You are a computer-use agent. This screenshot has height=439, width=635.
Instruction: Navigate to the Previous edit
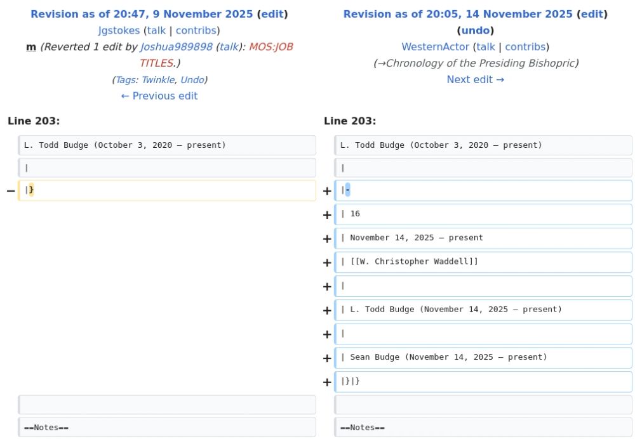click(x=159, y=95)
